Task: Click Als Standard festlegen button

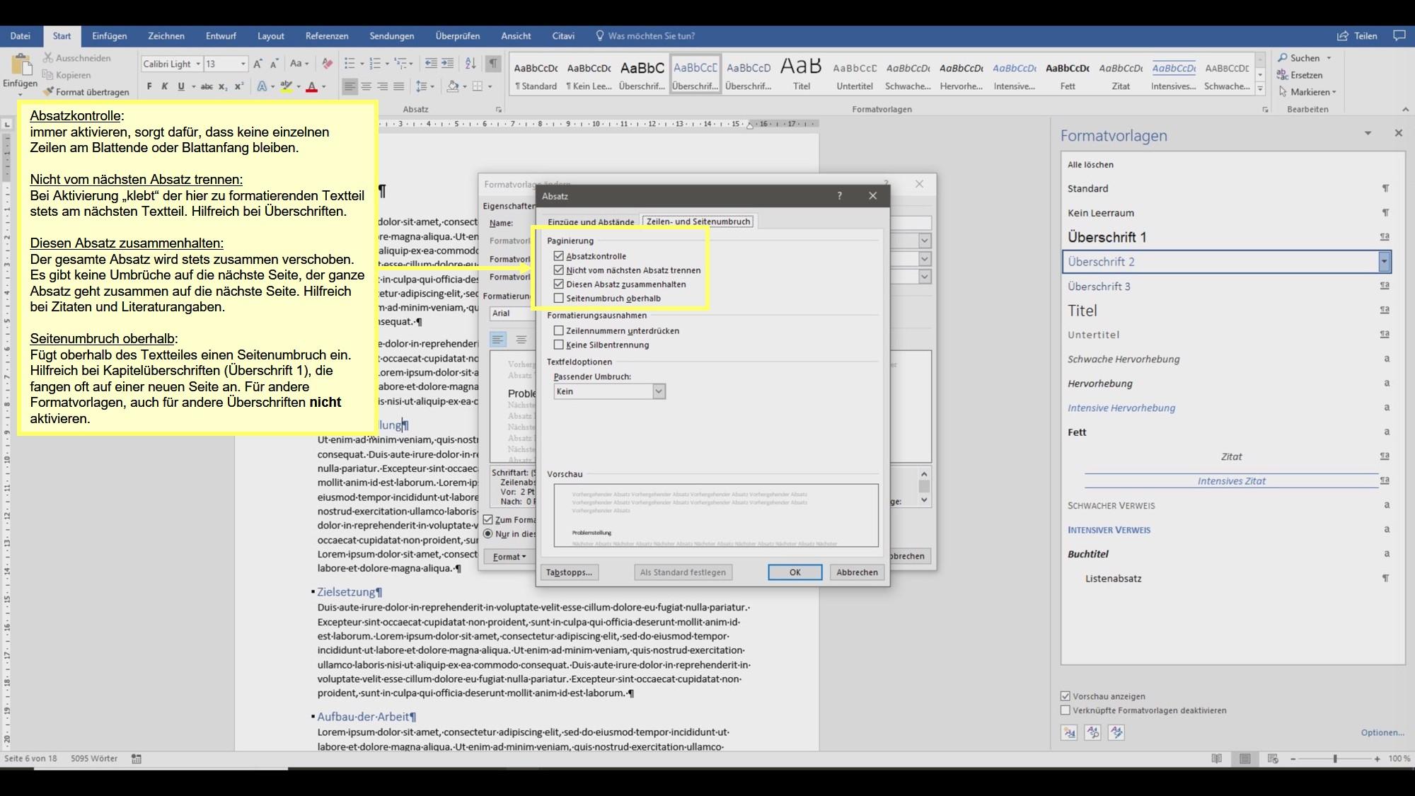Action: [x=683, y=572]
